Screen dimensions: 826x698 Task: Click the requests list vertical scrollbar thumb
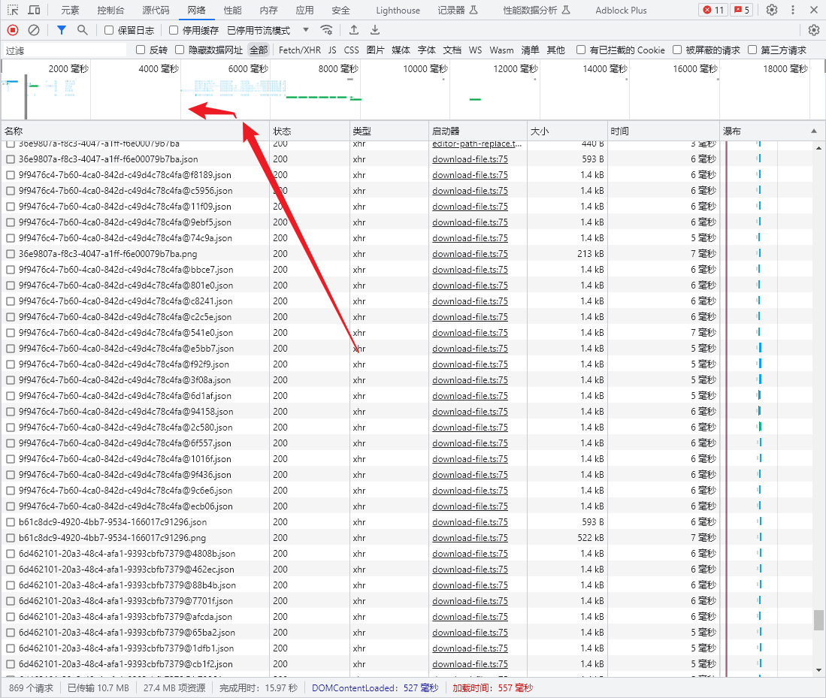click(x=818, y=620)
